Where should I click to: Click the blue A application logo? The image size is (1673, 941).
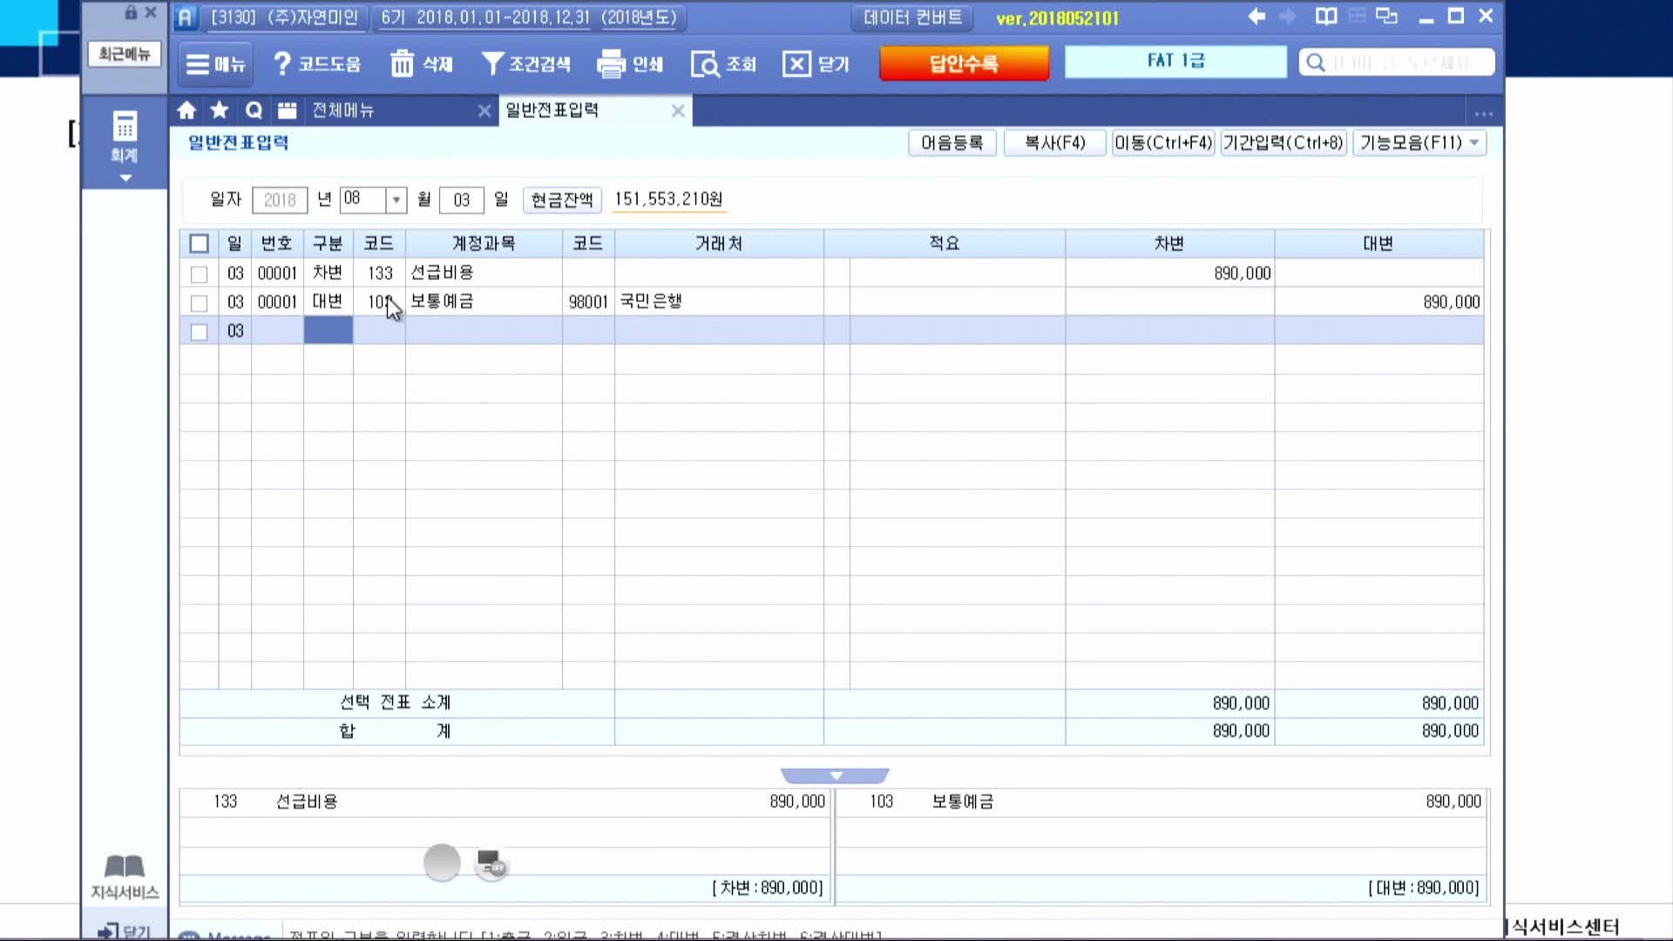click(x=185, y=17)
